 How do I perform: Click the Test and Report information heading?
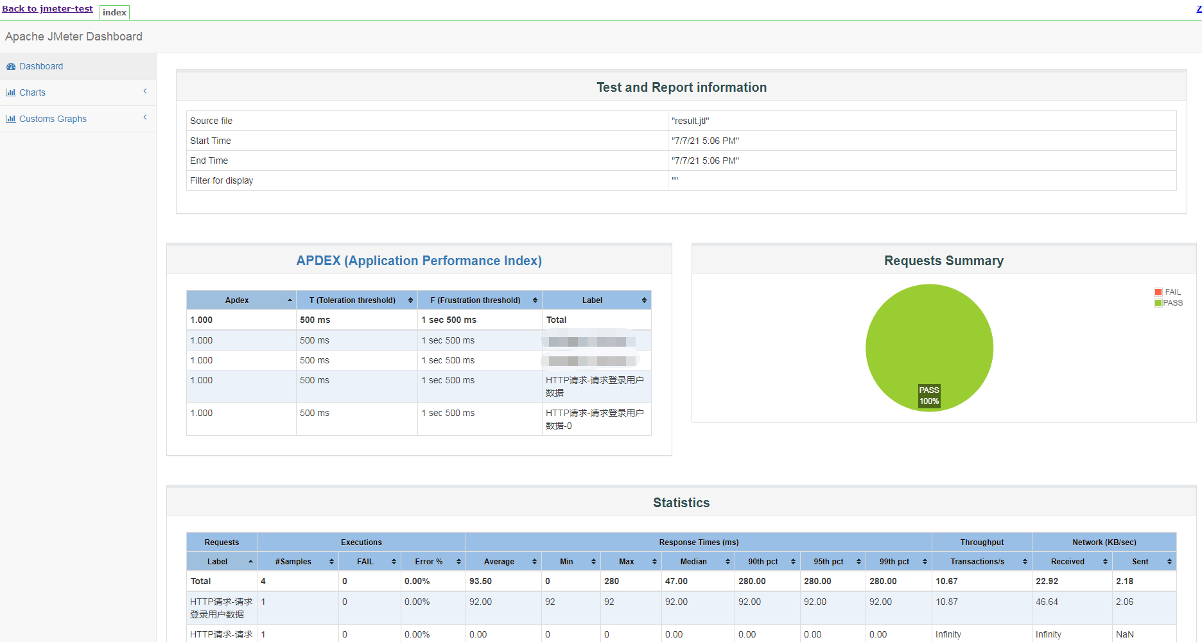point(681,87)
